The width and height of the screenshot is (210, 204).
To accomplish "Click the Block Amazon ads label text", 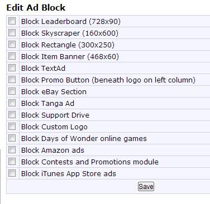I will tap(52, 150).
